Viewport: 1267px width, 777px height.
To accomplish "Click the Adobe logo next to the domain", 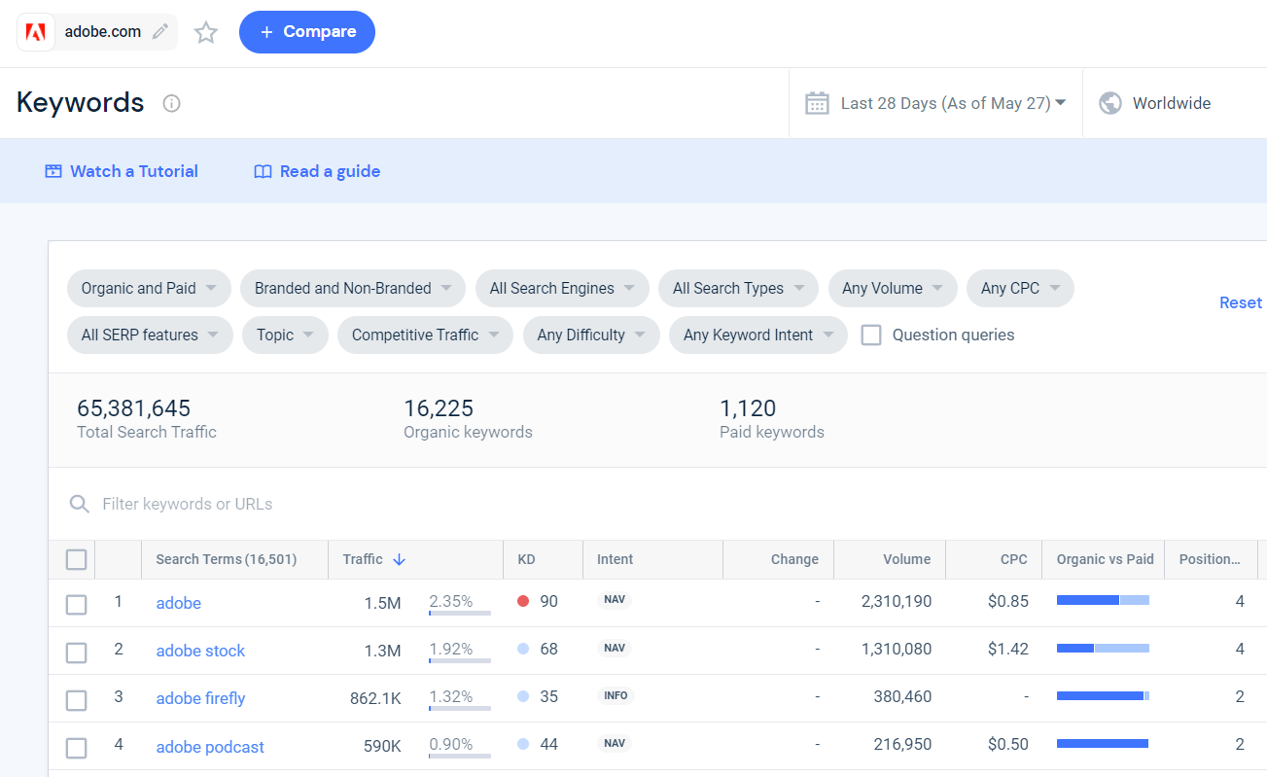I will pos(35,31).
